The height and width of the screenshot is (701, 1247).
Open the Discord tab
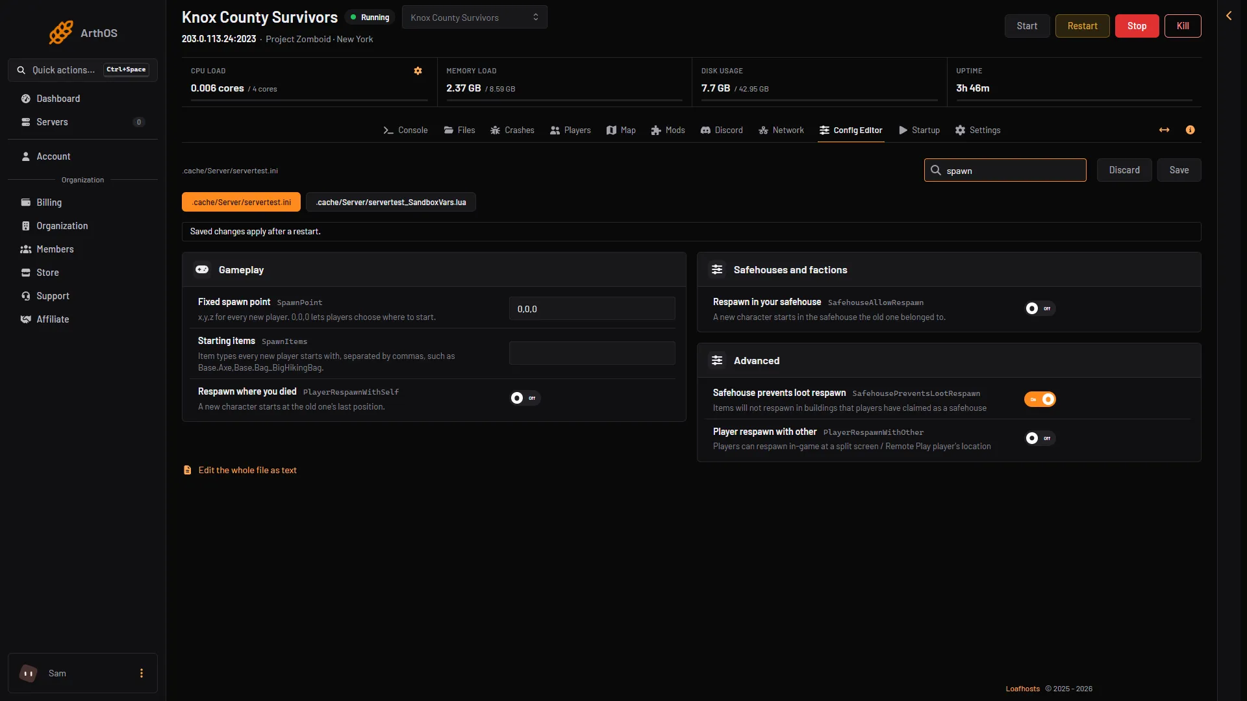[x=722, y=130]
